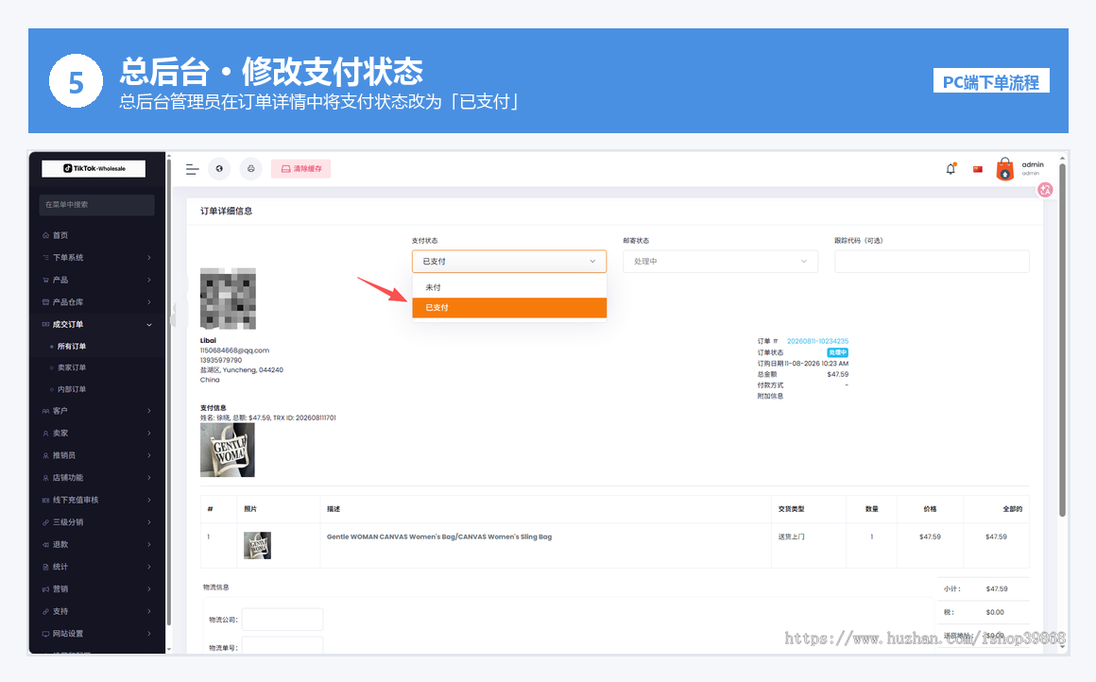Open 卖家订单 submenu item

(71, 367)
